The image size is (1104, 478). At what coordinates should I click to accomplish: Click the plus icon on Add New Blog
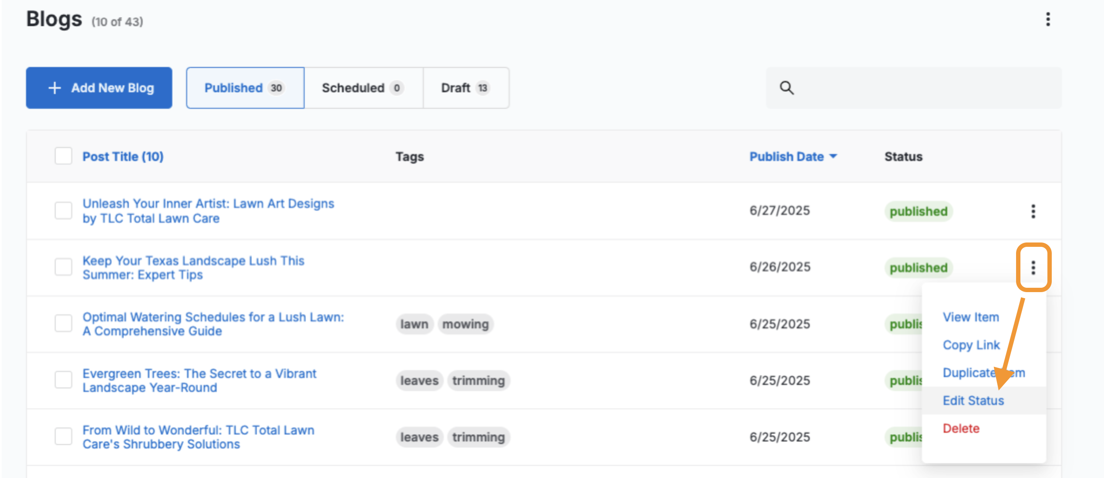[54, 88]
